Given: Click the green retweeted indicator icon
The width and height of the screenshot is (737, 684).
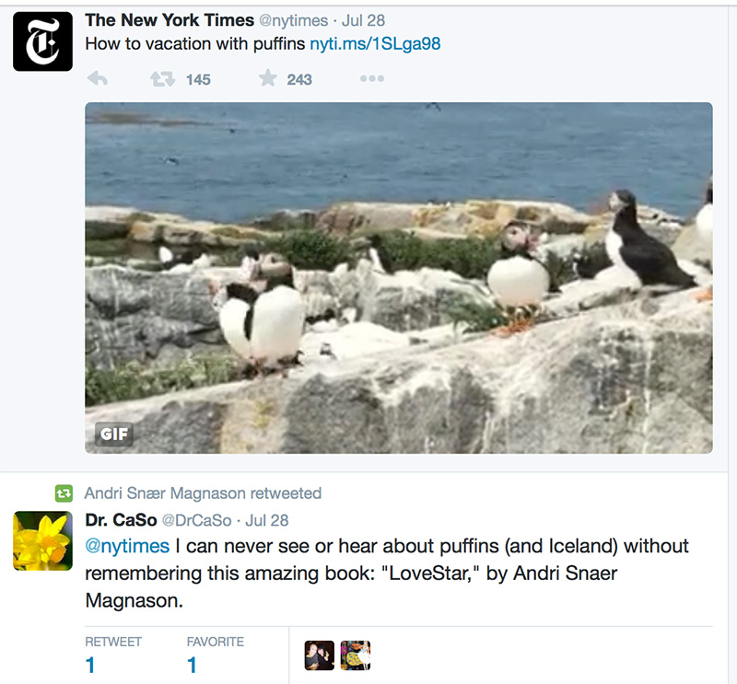Looking at the screenshot, I should pos(62,493).
